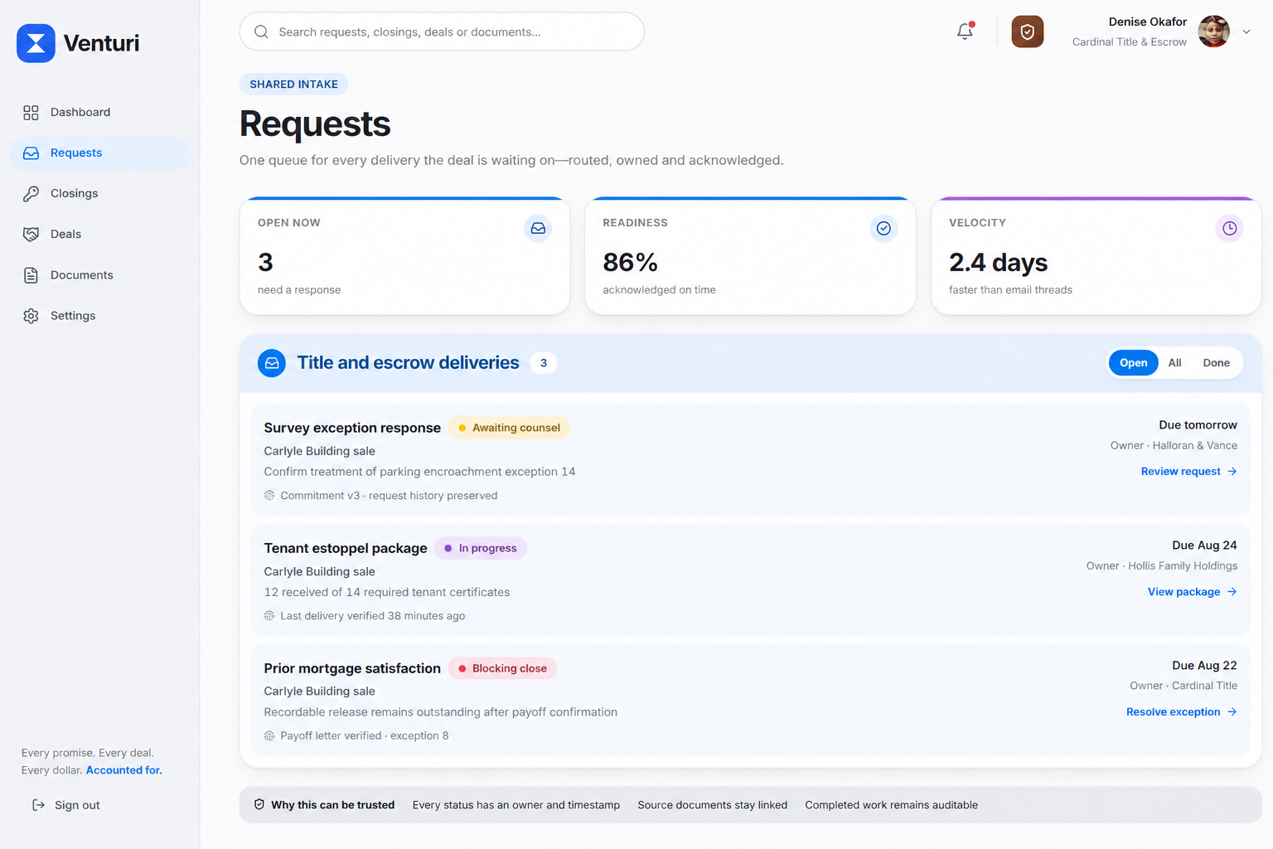The width and height of the screenshot is (1273, 849).
Task: Focus the search requests input field
Action: (442, 32)
